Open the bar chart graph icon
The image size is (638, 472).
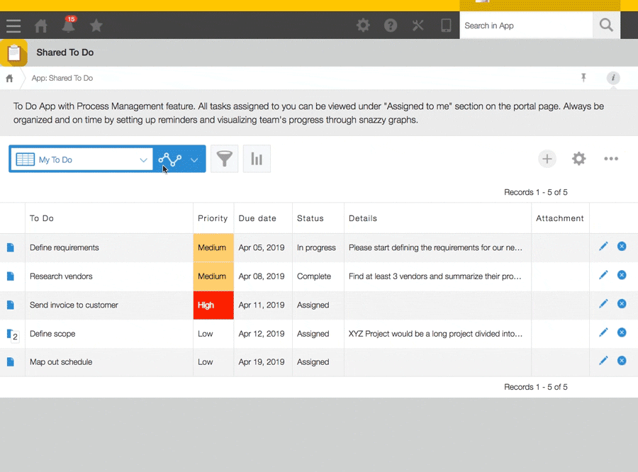coord(257,159)
